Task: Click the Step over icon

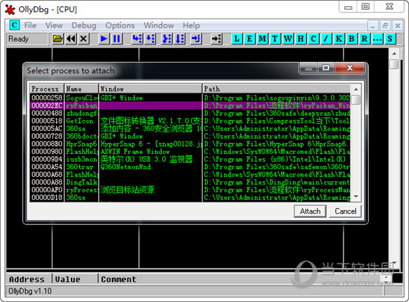Action: [150, 39]
